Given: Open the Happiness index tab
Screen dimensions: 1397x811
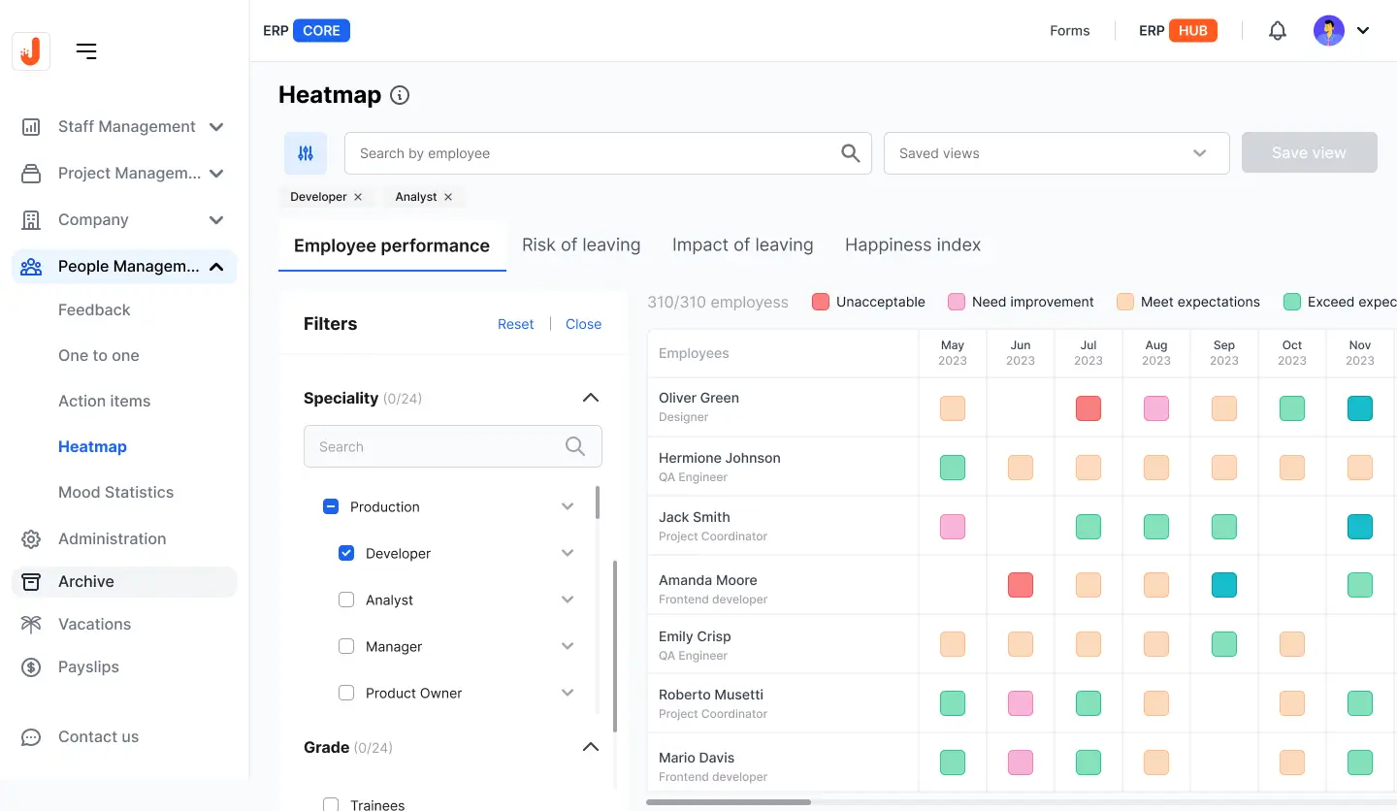Looking at the screenshot, I should pos(912,244).
